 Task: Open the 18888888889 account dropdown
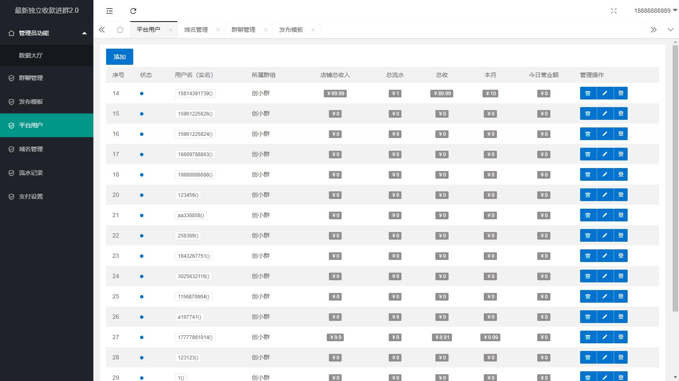655,11
